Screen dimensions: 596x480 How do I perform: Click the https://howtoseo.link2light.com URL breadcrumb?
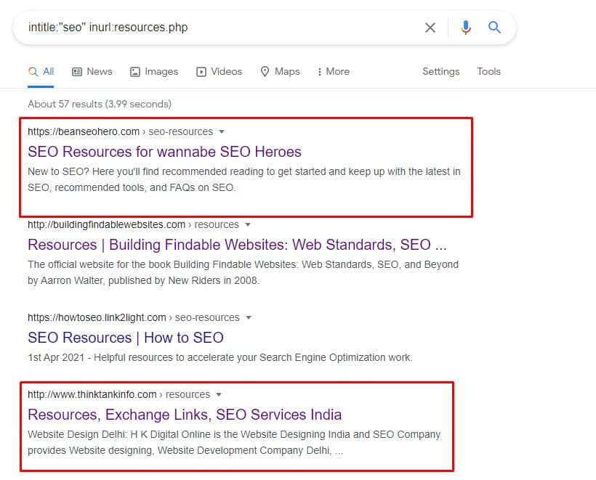click(x=134, y=317)
